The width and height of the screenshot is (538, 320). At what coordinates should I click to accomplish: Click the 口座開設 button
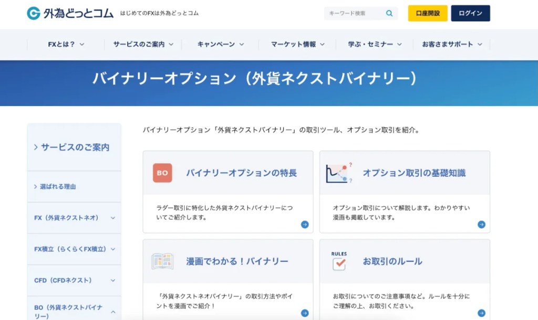(427, 13)
